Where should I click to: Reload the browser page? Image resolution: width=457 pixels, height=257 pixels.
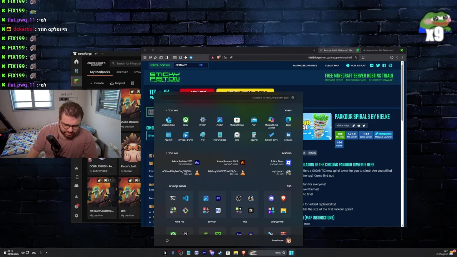coord(392,57)
